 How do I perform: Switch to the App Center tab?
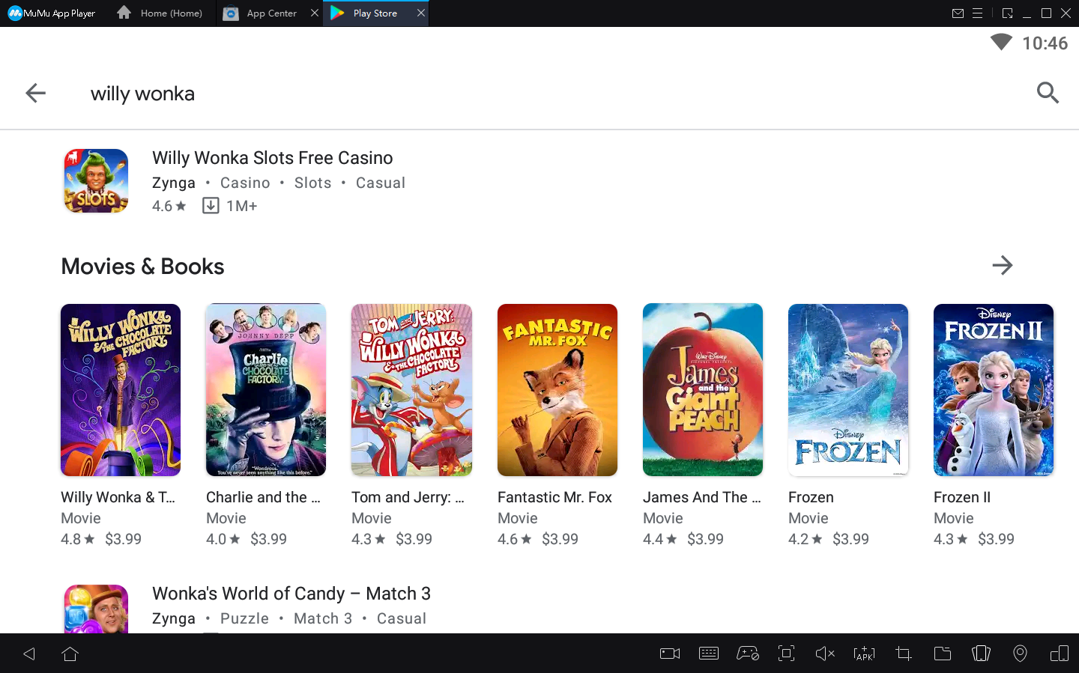point(262,13)
